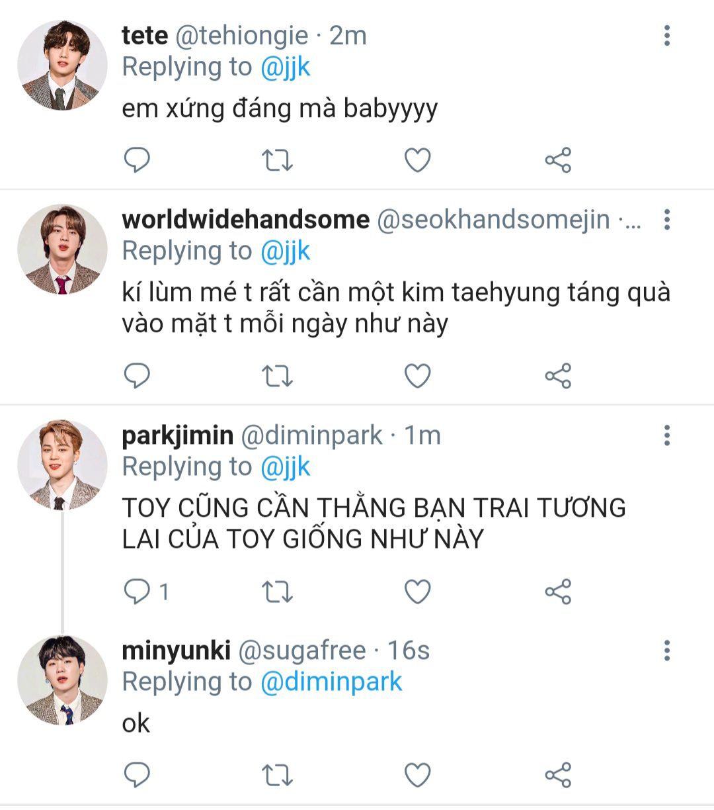Open more options on tete's tweet
The image size is (714, 810).
click(666, 36)
